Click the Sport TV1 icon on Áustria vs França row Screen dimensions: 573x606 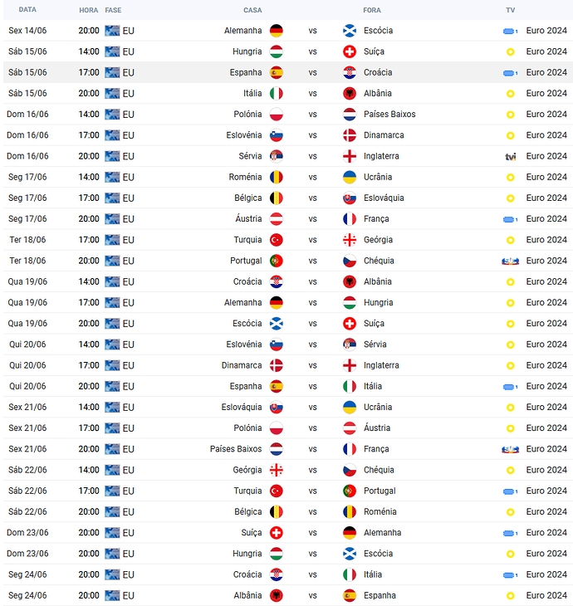tap(510, 219)
